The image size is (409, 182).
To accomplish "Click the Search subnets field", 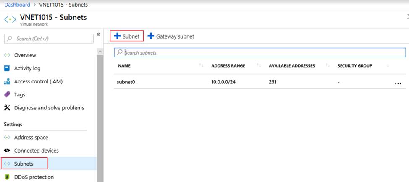I will [260, 53].
